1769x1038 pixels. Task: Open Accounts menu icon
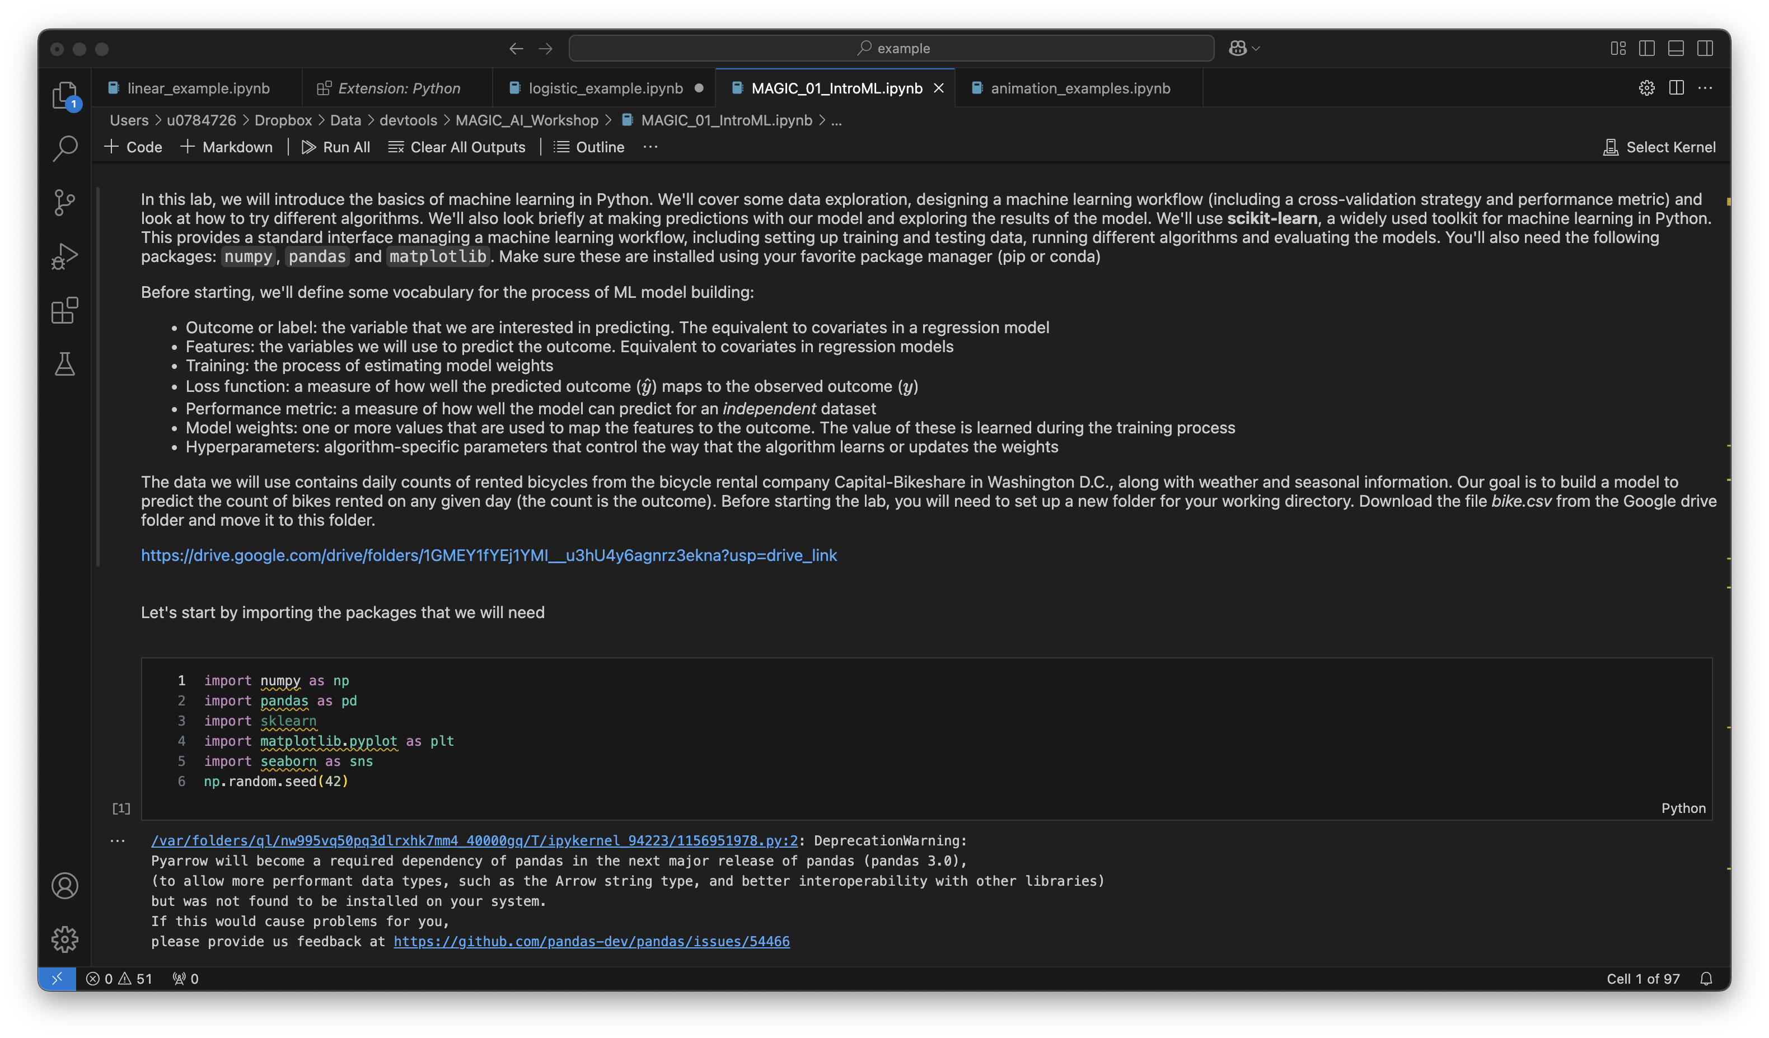pos(64,886)
